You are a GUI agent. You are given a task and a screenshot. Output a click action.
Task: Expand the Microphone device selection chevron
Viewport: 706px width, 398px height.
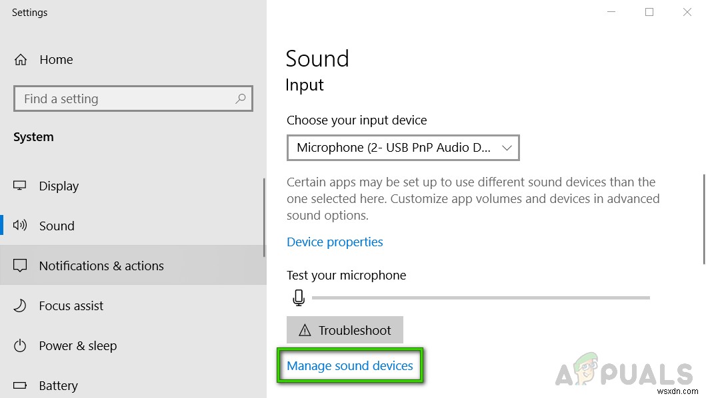[x=506, y=148]
